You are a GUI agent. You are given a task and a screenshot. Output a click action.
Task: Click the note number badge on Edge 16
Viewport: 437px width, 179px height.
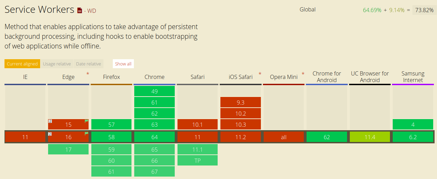pos(50,134)
